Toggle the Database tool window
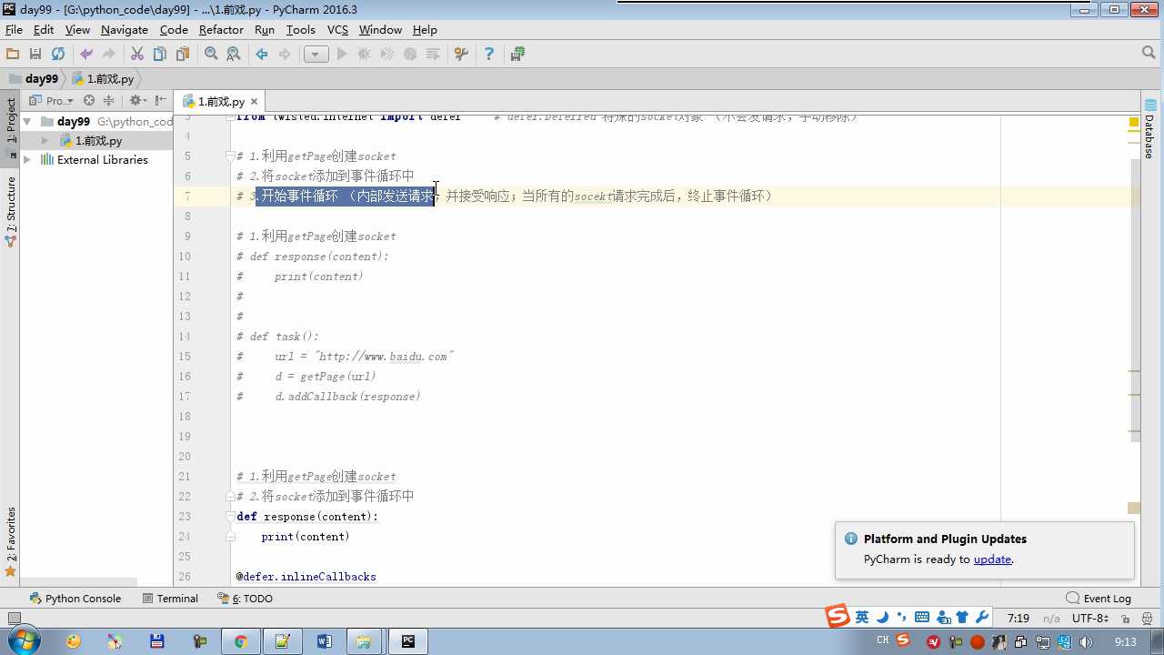 coord(1150,130)
